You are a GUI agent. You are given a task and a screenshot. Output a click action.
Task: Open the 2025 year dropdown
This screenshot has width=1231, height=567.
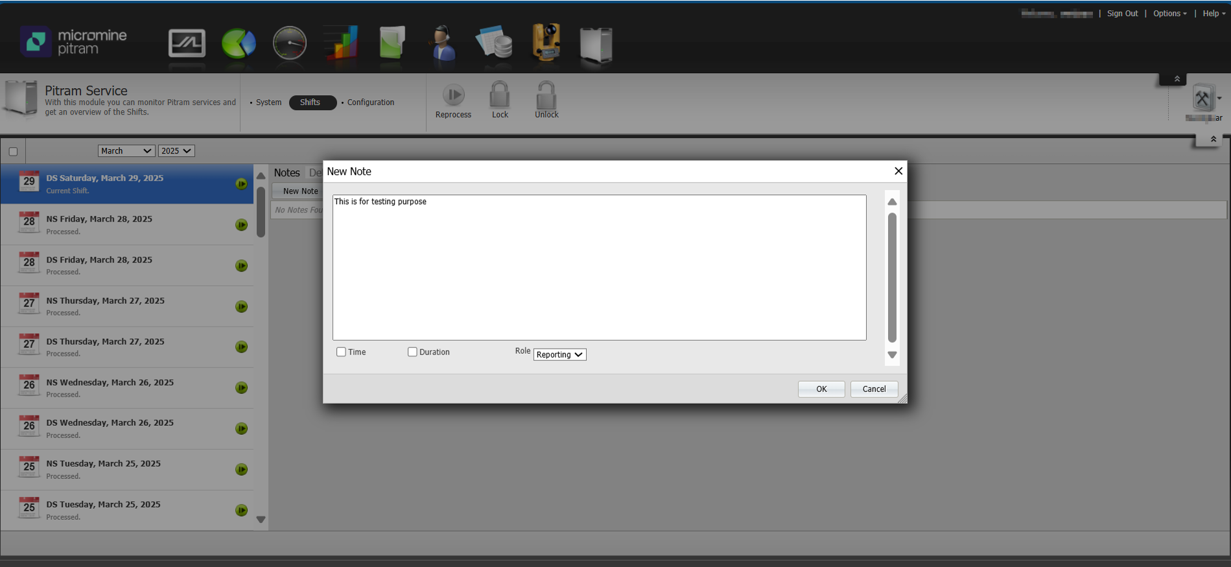176,151
